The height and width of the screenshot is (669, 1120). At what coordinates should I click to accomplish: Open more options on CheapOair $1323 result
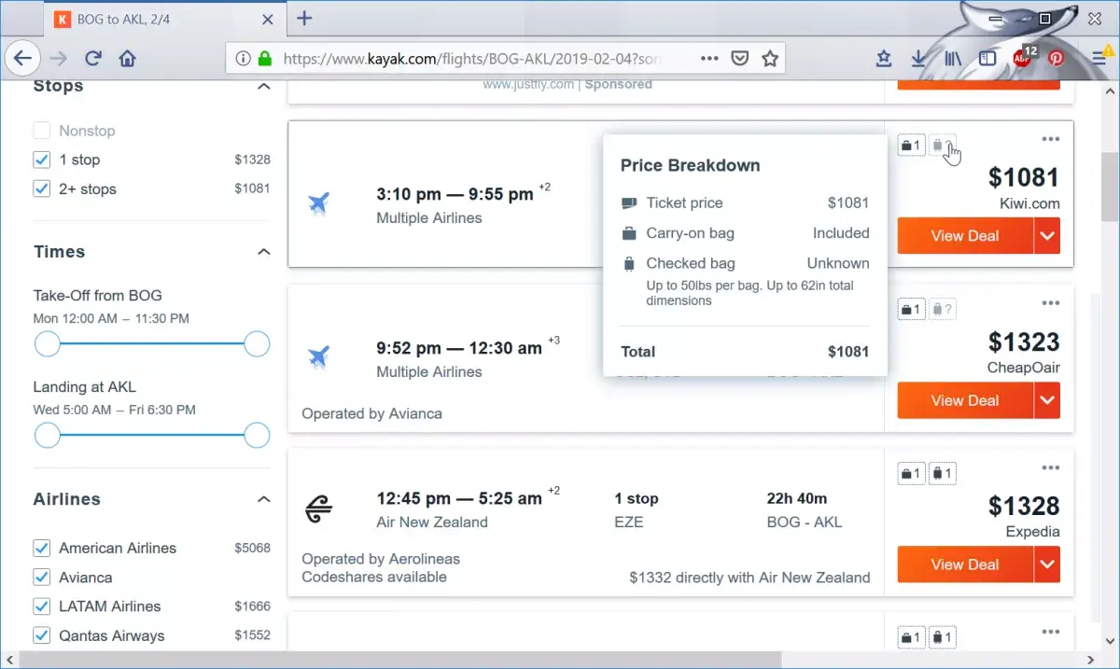pyautogui.click(x=1051, y=303)
